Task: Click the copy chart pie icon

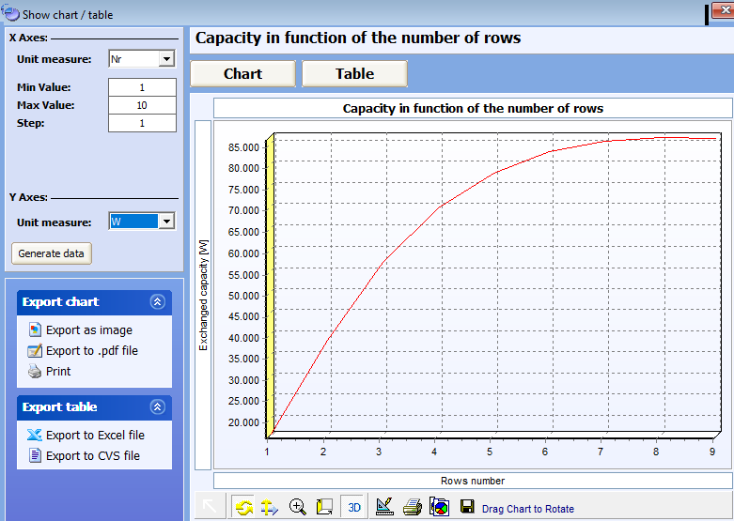Action: coord(440,507)
